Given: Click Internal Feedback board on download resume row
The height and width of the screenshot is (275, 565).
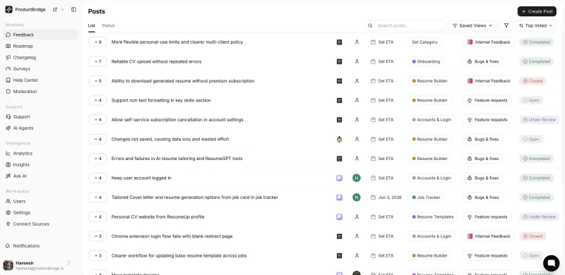Looking at the screenshot, I should point(488,81).
